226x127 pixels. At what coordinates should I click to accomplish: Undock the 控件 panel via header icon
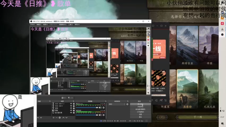150,101
